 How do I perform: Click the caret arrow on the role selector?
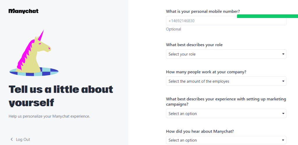(283, 54)
